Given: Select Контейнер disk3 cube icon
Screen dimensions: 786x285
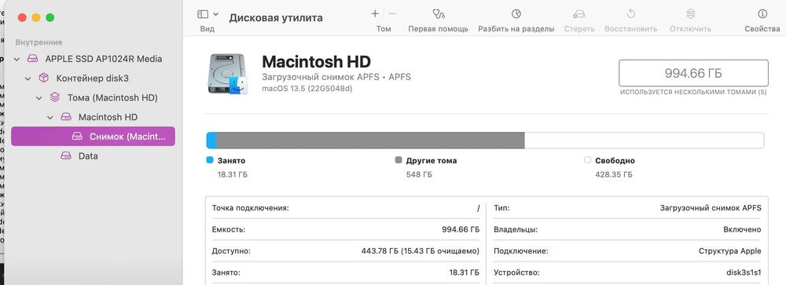Looking at the screenshot, I should [43, 79].
